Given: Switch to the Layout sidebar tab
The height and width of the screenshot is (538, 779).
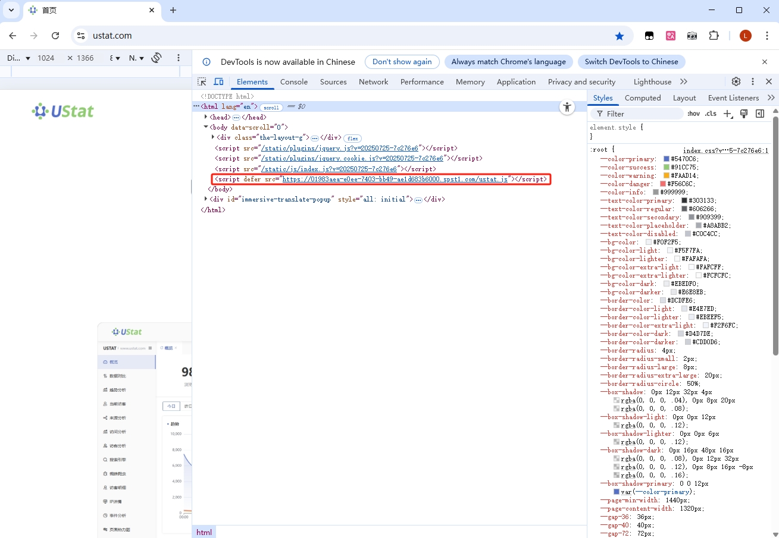Looking at the screenshot, I should (684, 97).
